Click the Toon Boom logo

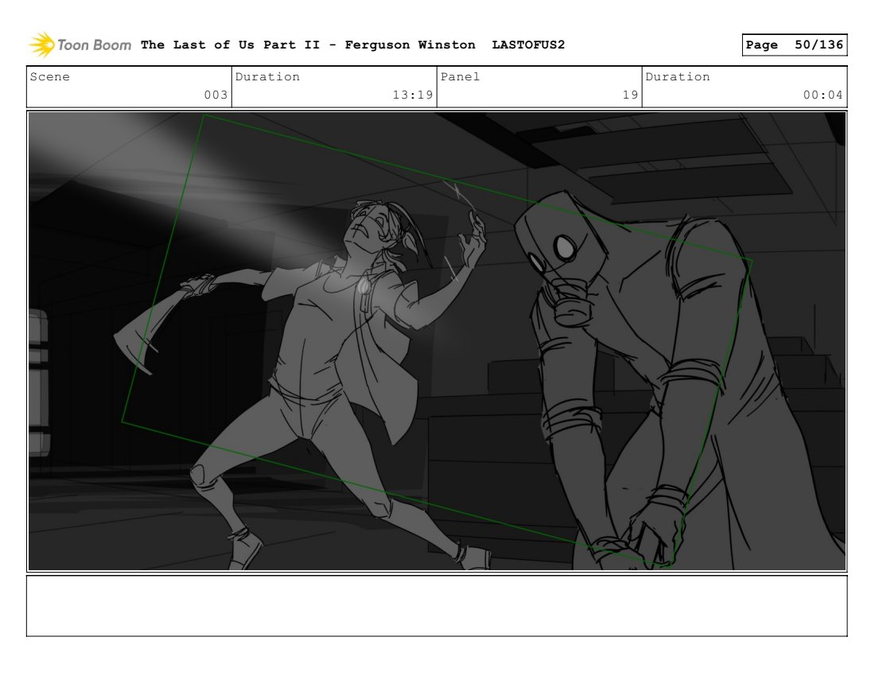(x=80, y=45)
